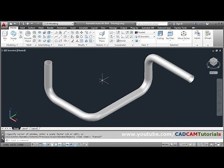Click the MODEL status bar button
224x168 pixels.
[165, 145]
